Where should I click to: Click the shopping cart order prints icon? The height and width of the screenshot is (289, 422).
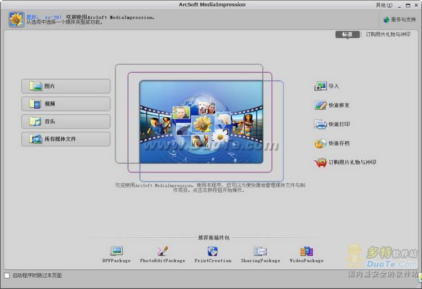click(320, 162)
